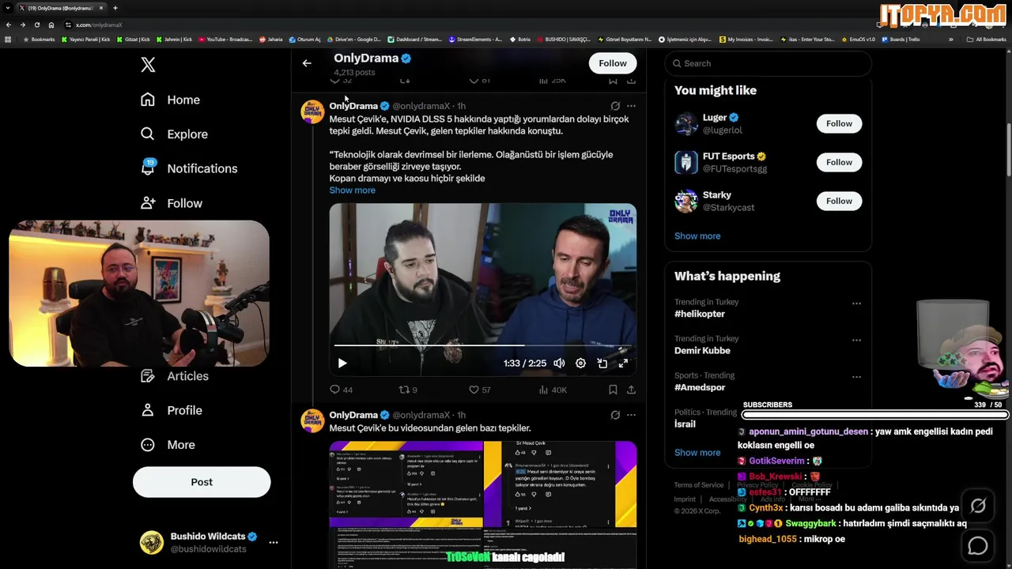Open more options on DLSS 5 post
1012x569 pixels.
pos(631,106)
